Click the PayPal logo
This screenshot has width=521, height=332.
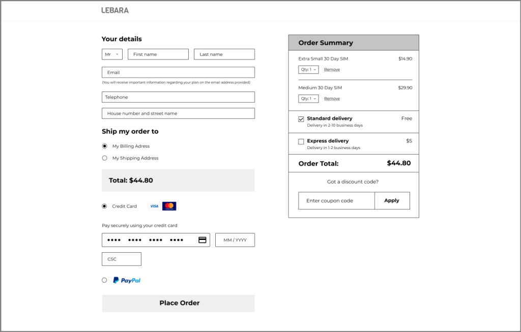(127, 280)
